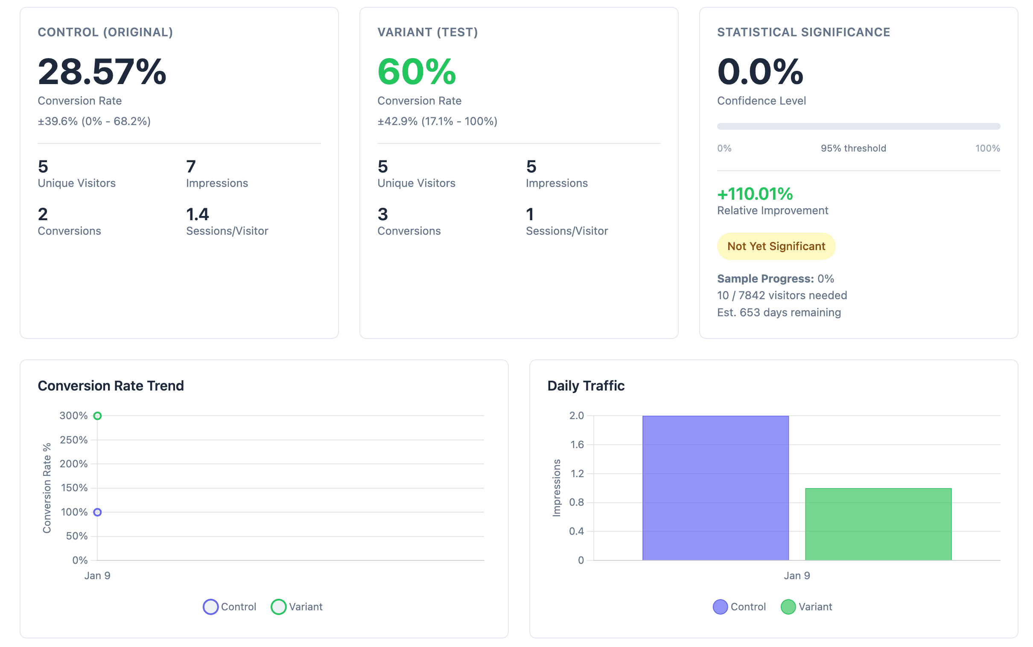The height and width of the screenshot is (647, 1033).
Task: Click the Jan 9 label under Daily Traffic
Action: 797,576
